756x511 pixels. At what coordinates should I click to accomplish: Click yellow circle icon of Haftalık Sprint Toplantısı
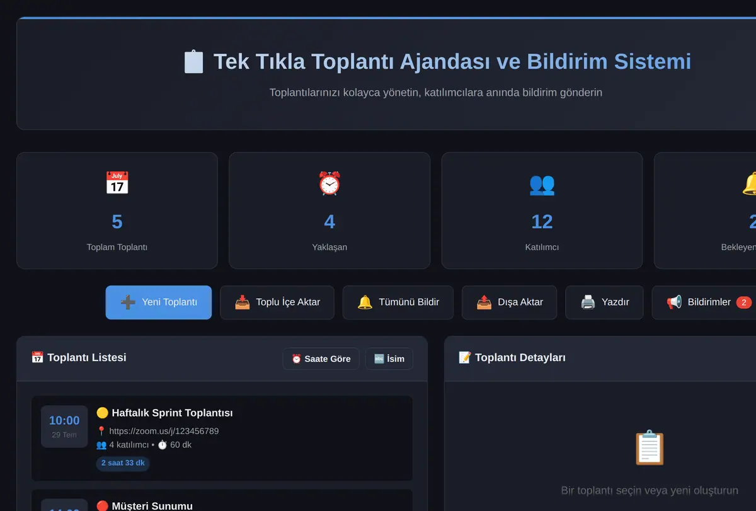coord(102,413)
